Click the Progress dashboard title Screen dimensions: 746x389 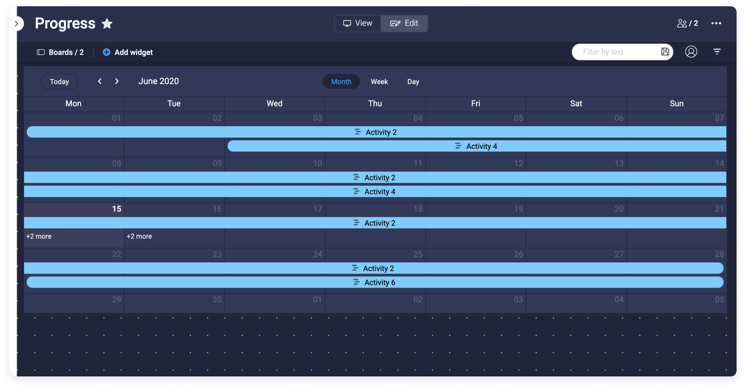[x=65, y=24]
